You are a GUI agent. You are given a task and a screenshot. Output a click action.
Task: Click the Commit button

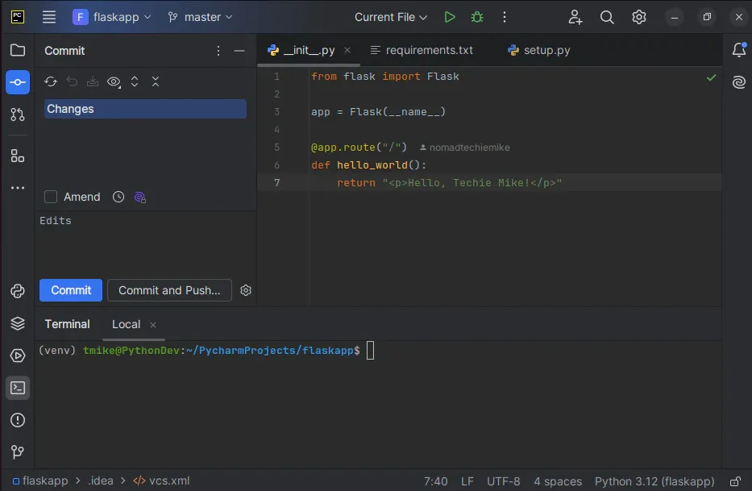(71, 290)
